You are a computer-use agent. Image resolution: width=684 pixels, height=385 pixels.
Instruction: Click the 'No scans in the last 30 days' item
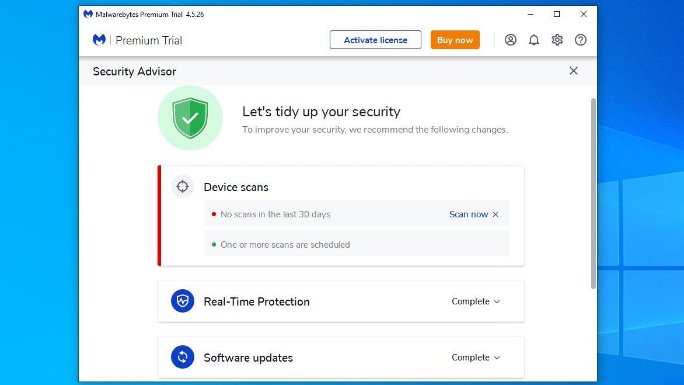275,214
